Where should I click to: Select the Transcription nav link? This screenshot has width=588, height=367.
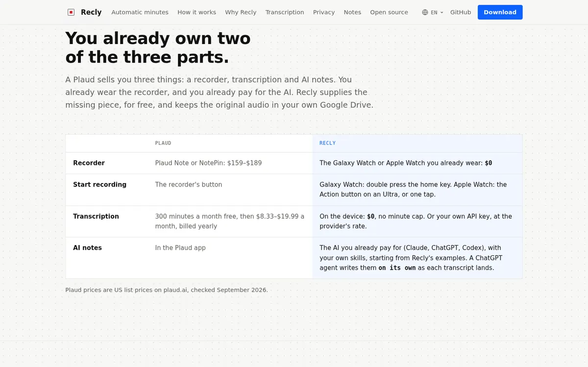285,12
